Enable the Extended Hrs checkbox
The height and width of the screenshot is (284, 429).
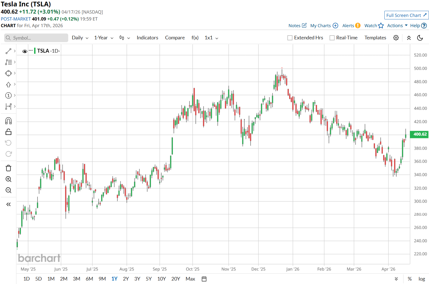click(290, 38)
